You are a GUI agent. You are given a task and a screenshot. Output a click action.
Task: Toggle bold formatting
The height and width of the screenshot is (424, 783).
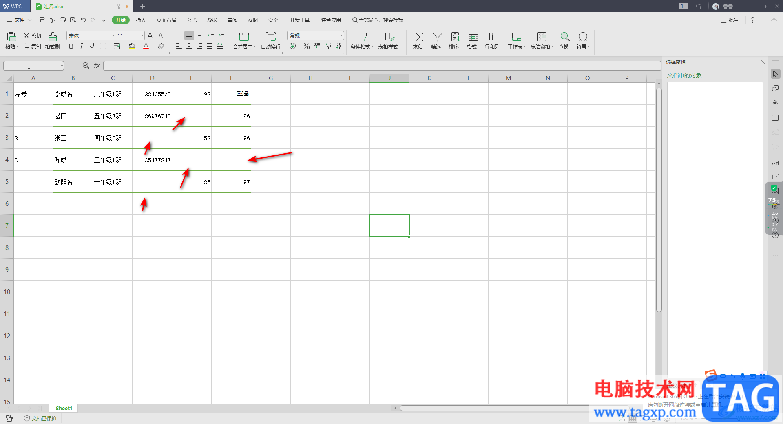click(71, 46)
